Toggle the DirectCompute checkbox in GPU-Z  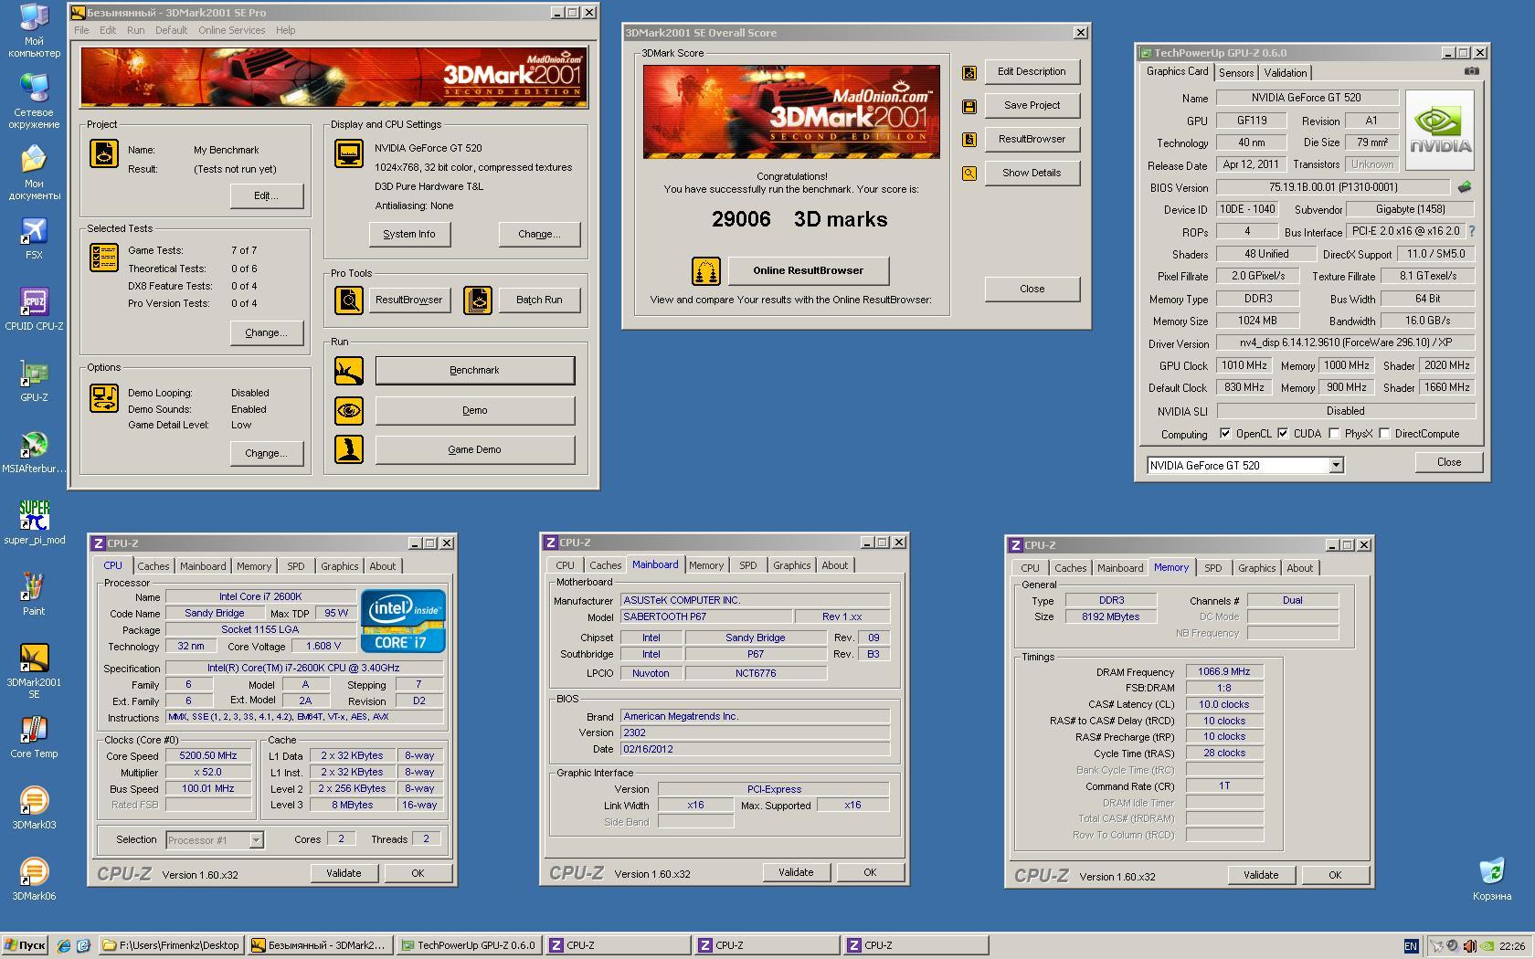[x=1385, y=434]
